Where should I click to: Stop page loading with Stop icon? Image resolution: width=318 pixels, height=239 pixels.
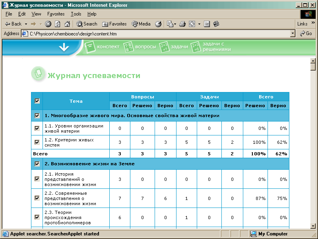[48, 24]
